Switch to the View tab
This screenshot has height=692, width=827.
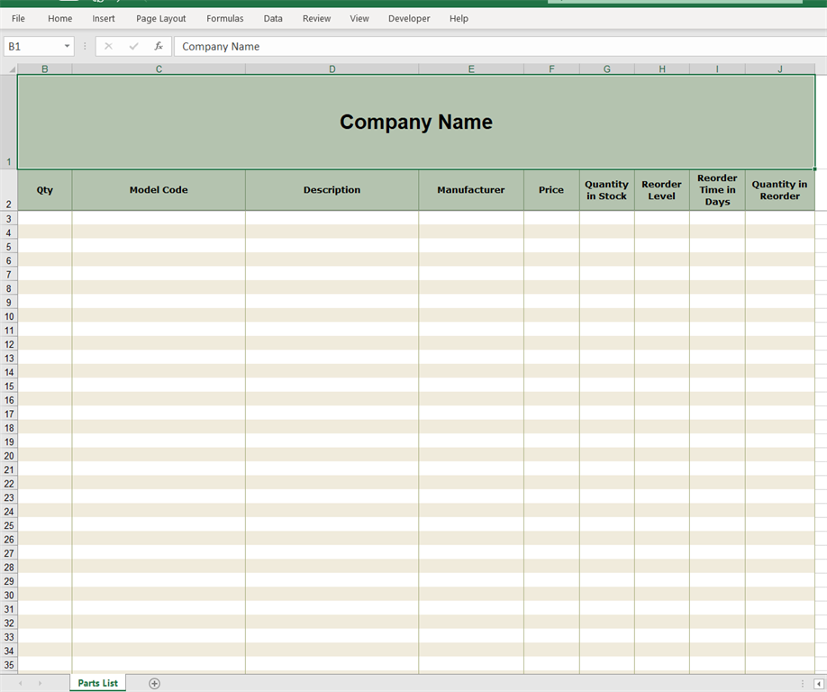(x=359, y=18)
